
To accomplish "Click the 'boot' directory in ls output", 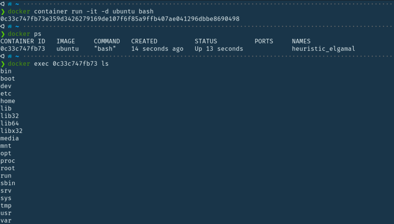I will coord(8,79).
